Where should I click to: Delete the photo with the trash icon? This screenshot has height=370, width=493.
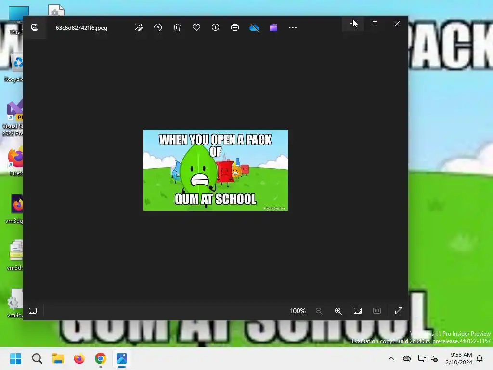point(177,27)
